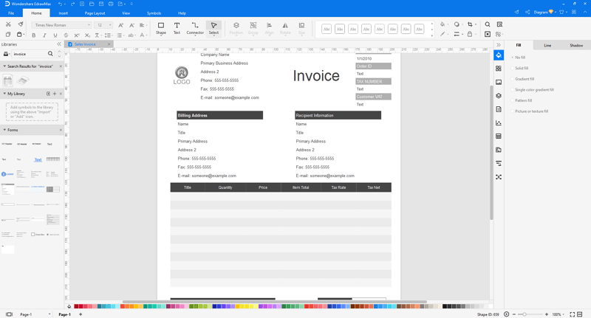Click the invoice library search field
This screenshot has height=318, width=591.
[30, 54]
